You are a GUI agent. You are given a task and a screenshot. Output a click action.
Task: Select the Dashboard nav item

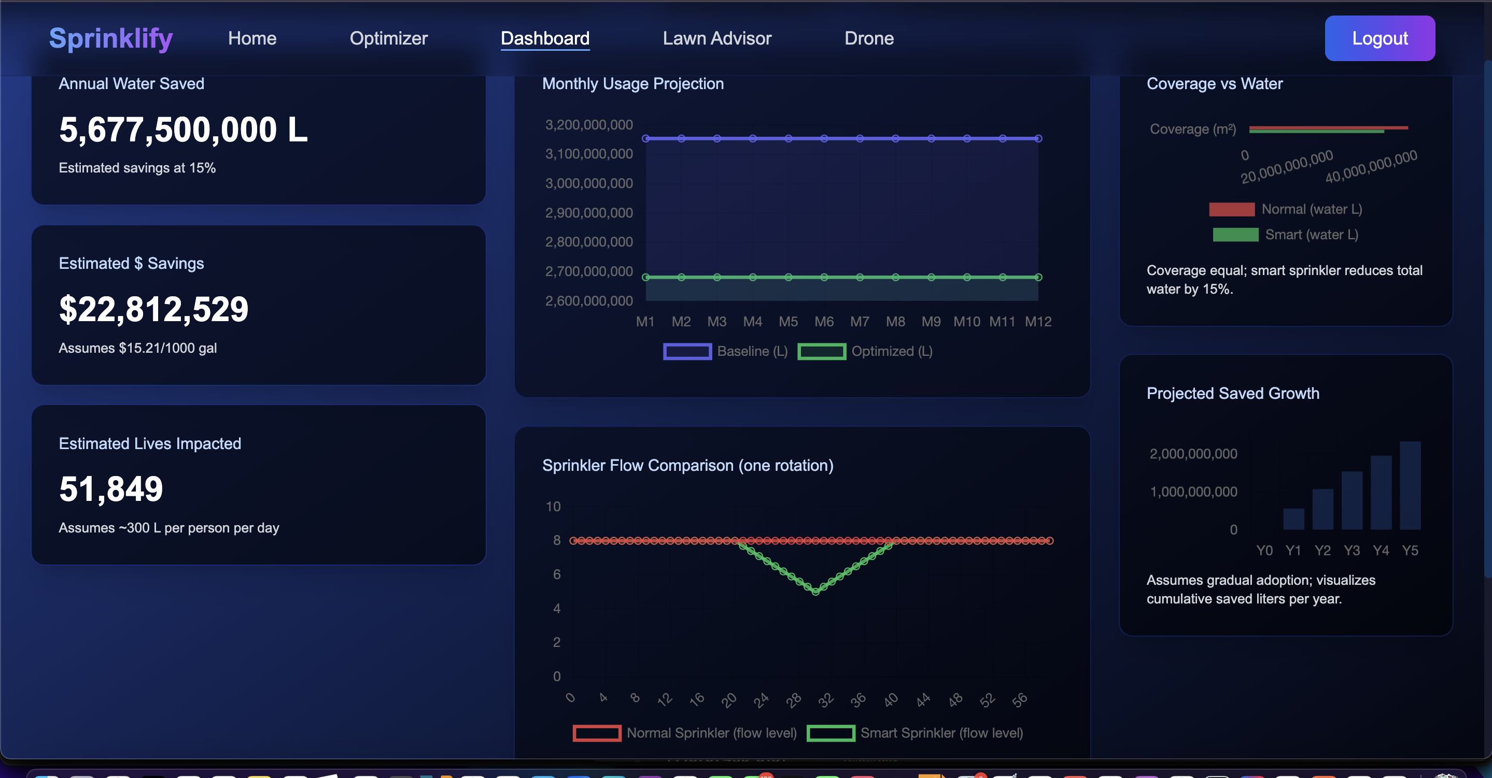pos(544,38)
